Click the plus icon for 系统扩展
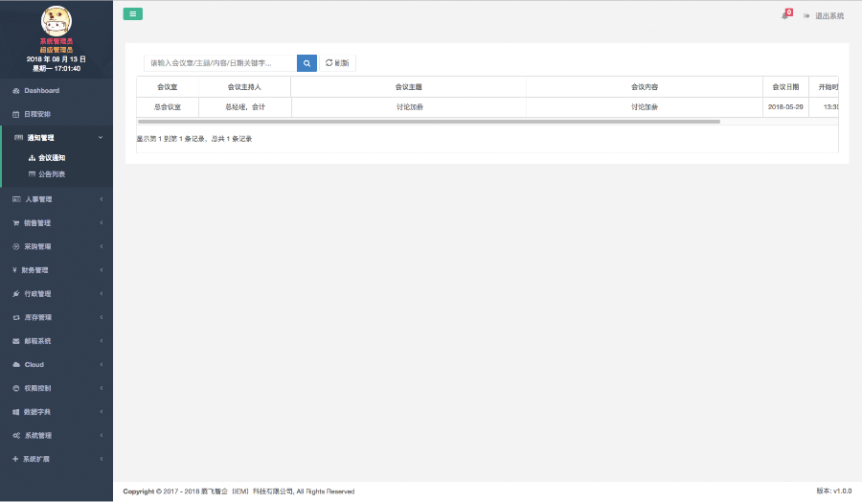862x502 pixels. pos(15,459)
